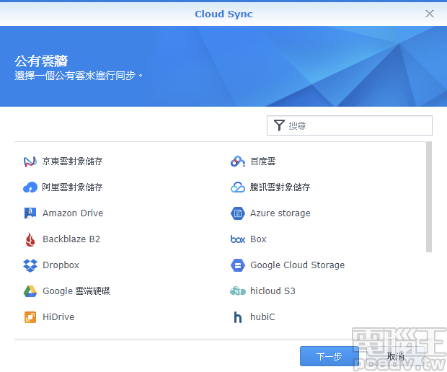Select the Azure storage hexagon icon
This screenshot has height=372, width=447.
tap(237, 213)
